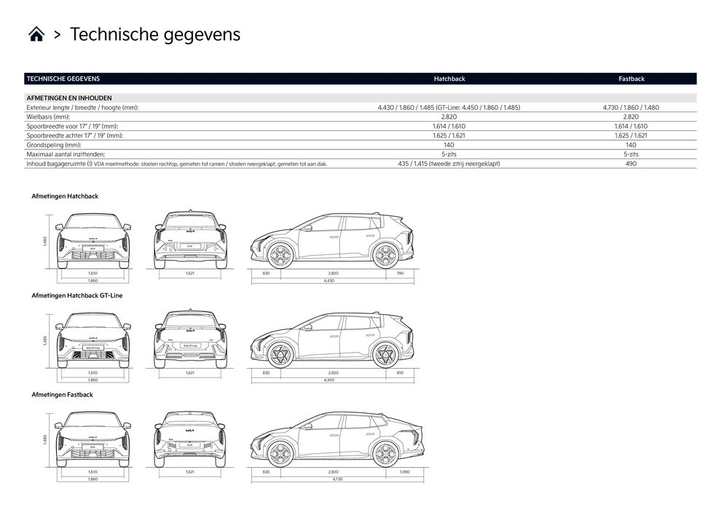Click the Wielbasis (mm) row label
This screenshot has width=721, height=510.
pyautogui.click(x=48, y=117)
